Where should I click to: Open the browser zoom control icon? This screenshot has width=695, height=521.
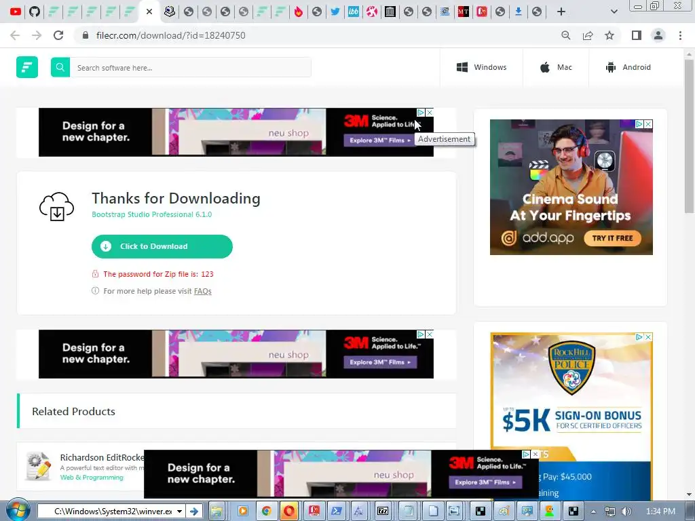click(566, 35)
